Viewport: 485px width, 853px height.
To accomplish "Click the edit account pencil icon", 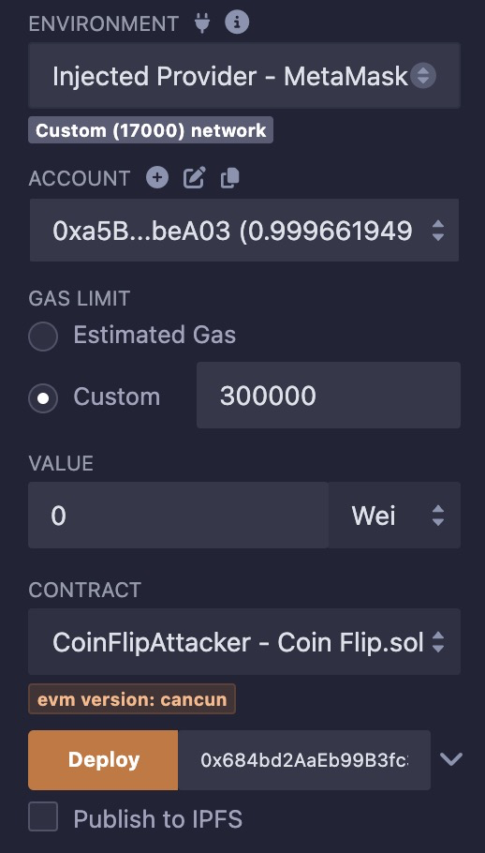I will point(194,178).
